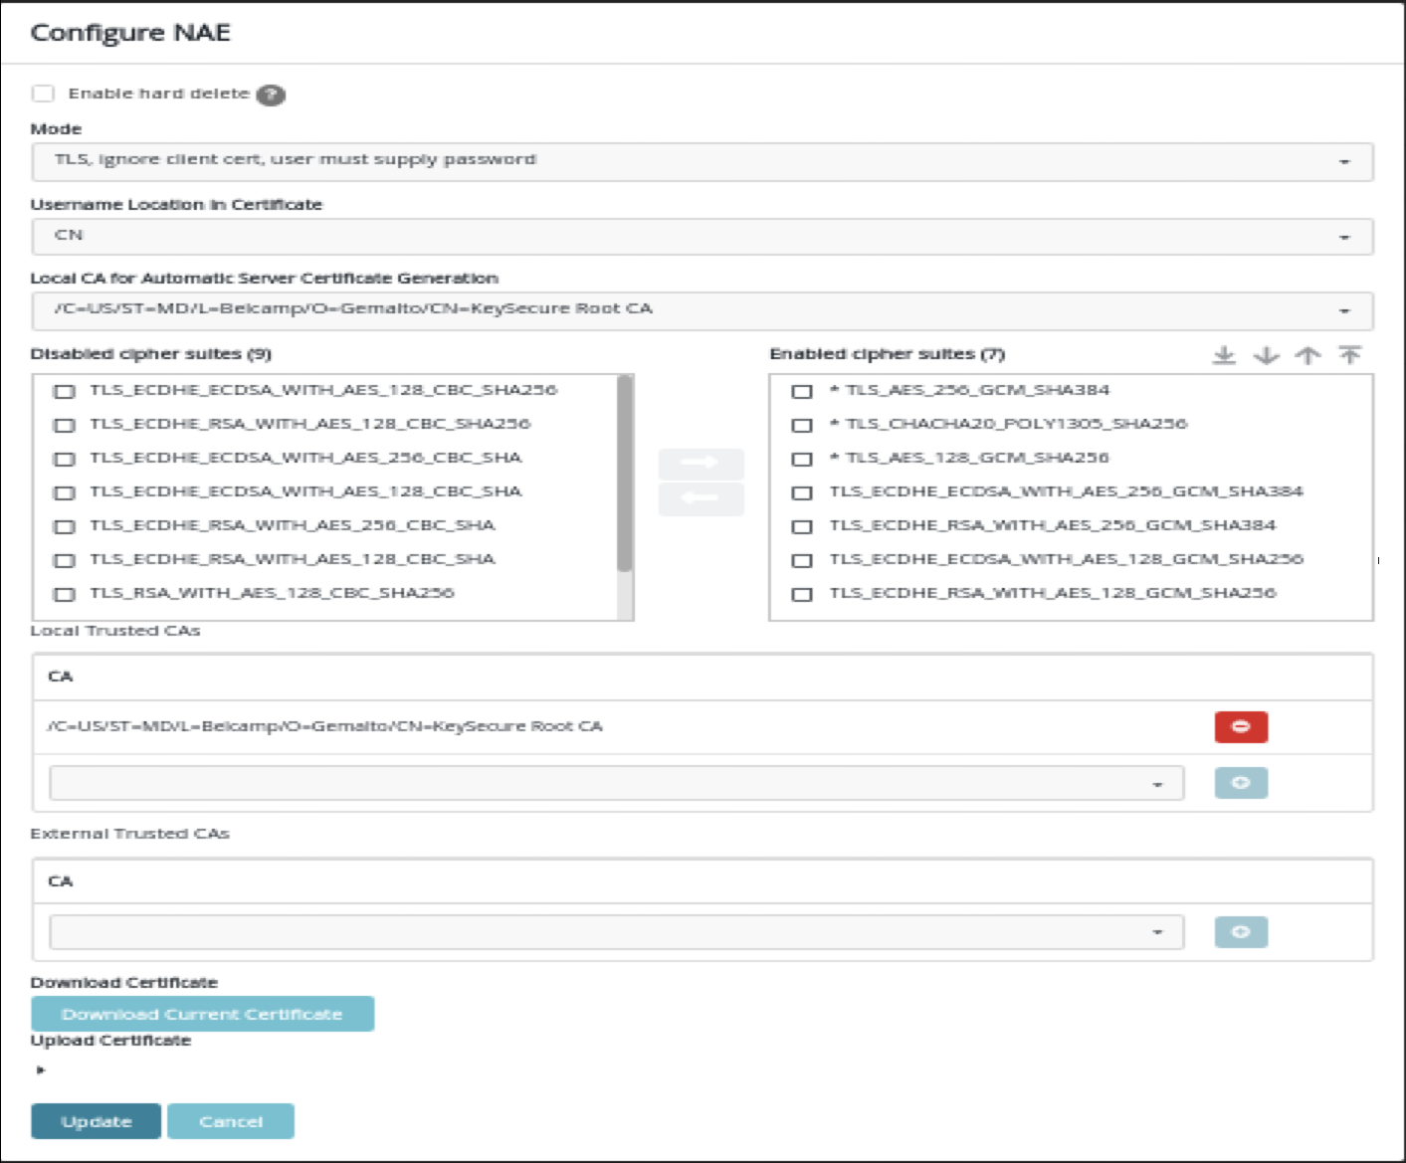
Task: Click plus button to add Local Trusted CA
Action: point(1240,783)
